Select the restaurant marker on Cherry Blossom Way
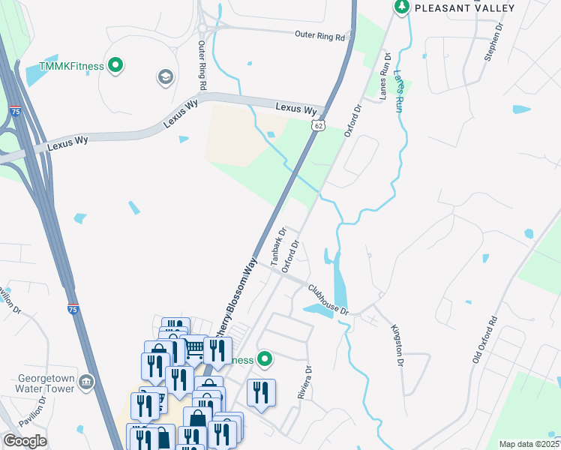Viewport: 561px width, 450px height. coord(217,353)
